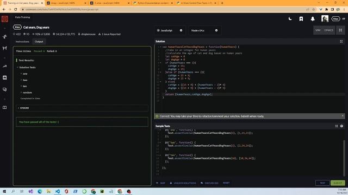Image resolution: width=348 pixels, height=195 pixels.
Task: Expand the STDERR section
Action: click(82, 108)
